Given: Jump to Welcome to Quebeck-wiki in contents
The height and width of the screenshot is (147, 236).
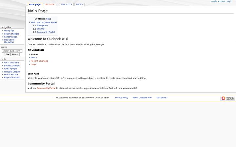Looking at the screenshot, I should (x=43, y=22).
